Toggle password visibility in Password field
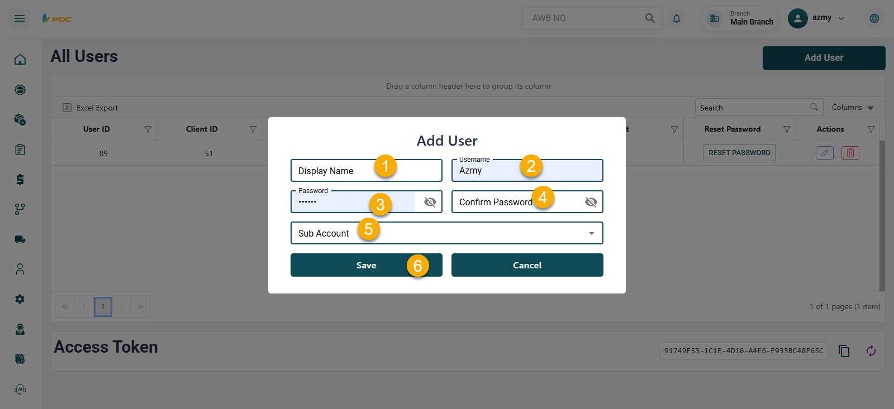The height and width of the screenshot is (409, 894). [430, 202]
